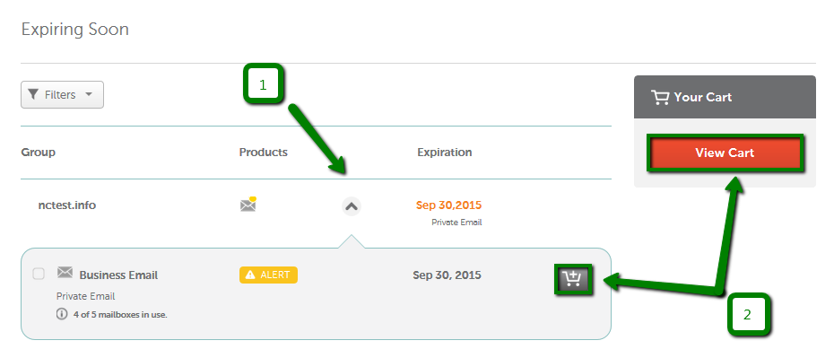Sort by the Products column header
This screenshot has height=358, width=834.
coord(264,153)
